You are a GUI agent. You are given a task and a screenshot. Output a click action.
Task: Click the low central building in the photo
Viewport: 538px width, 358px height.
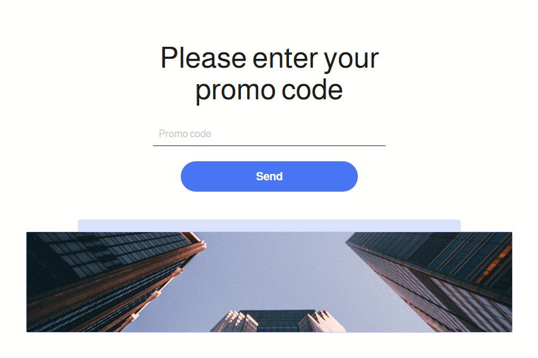(278, 321)
